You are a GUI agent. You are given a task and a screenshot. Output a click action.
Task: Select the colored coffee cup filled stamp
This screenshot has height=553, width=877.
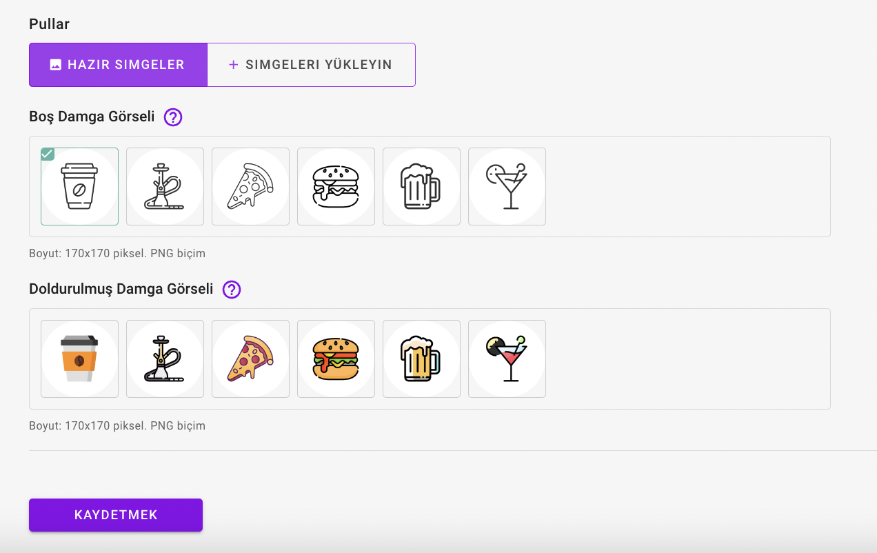coord(79,359)
